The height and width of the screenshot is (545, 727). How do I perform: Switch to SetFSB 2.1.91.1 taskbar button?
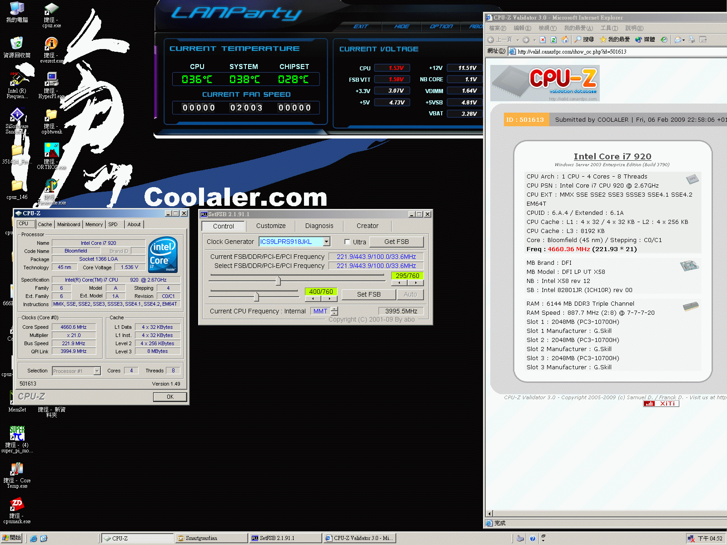coord(286,538)
